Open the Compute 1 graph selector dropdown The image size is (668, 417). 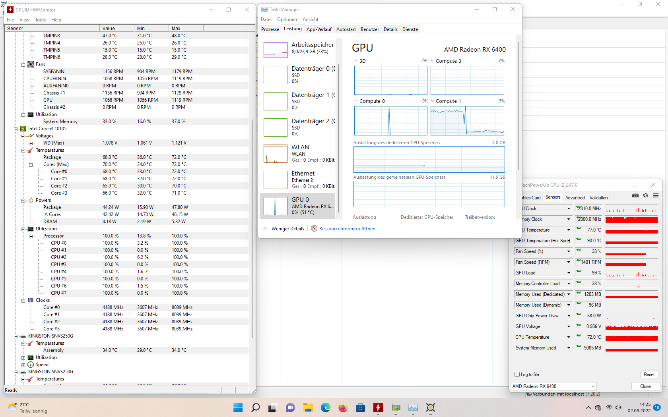tap(432, 101)
